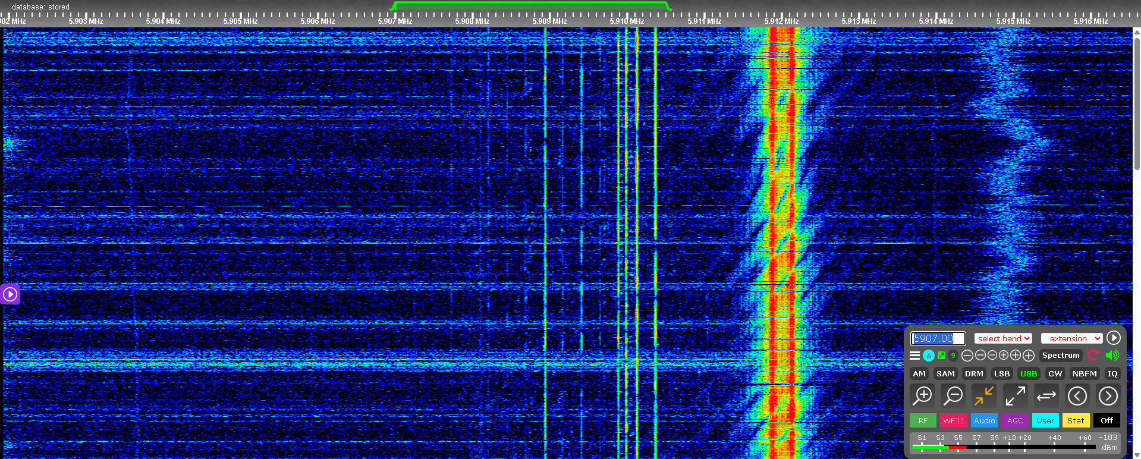1141x459 pixels.
Task: Open the select band dropdown
Action: tap(1003, 338)
